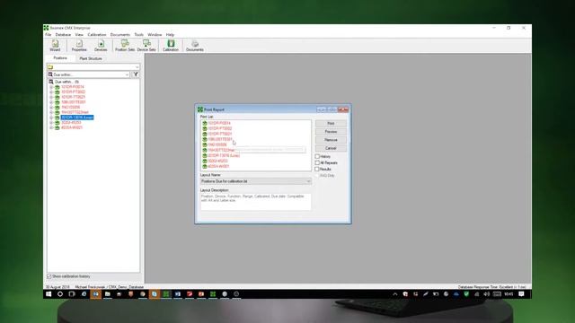Open the Documents toolbar icon
The height and width of the screenshot is (323, 575).
pyautogui.click(x=195, y=46)
